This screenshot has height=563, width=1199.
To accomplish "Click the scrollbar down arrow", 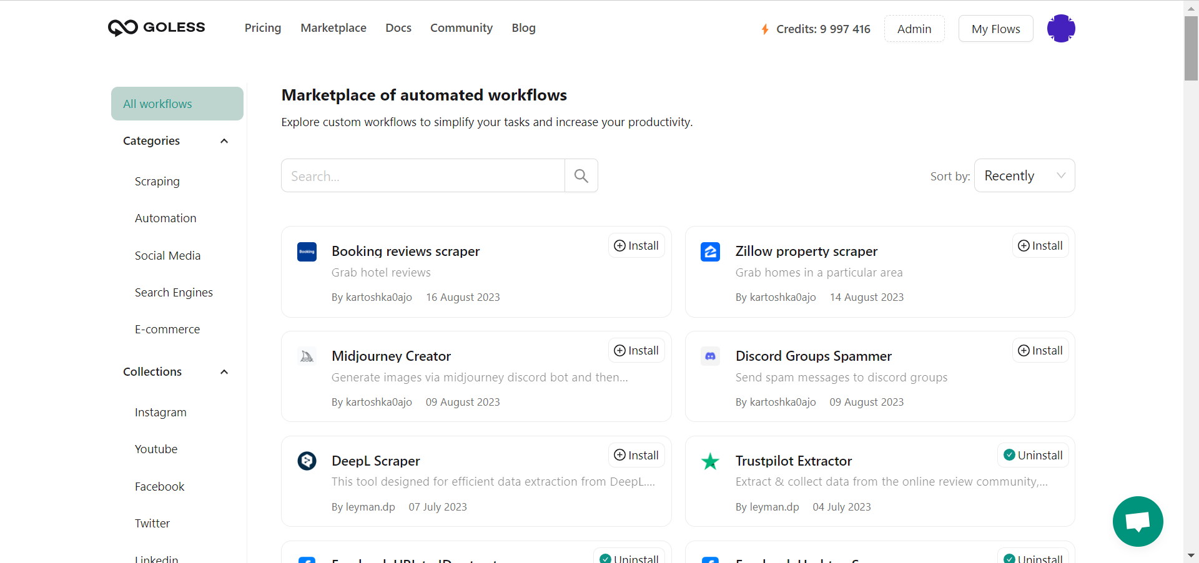I will point(1191,556).
